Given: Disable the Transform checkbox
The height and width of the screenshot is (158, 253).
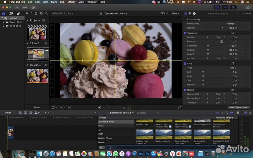Looking at the screenshot, I should pyautogui.click(x=185, y=33).
